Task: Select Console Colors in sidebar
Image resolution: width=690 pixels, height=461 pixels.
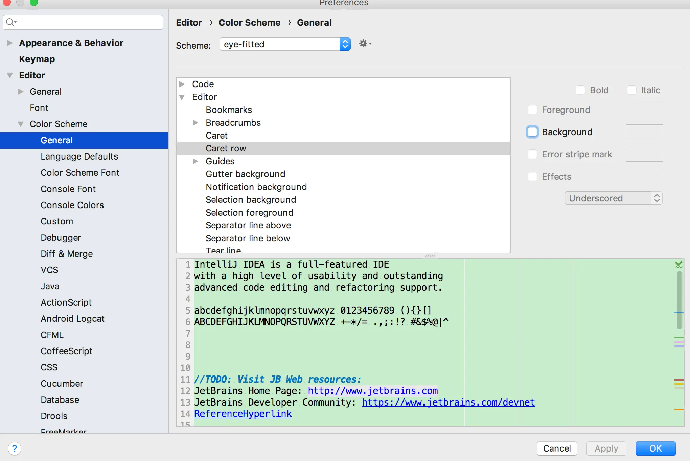Action: click(x=72, y=205)
